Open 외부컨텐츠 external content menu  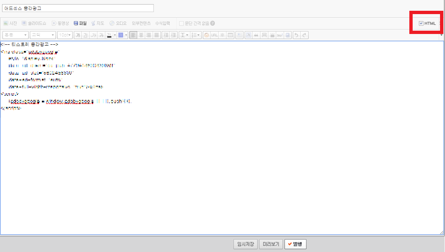(x=141, y=23)
